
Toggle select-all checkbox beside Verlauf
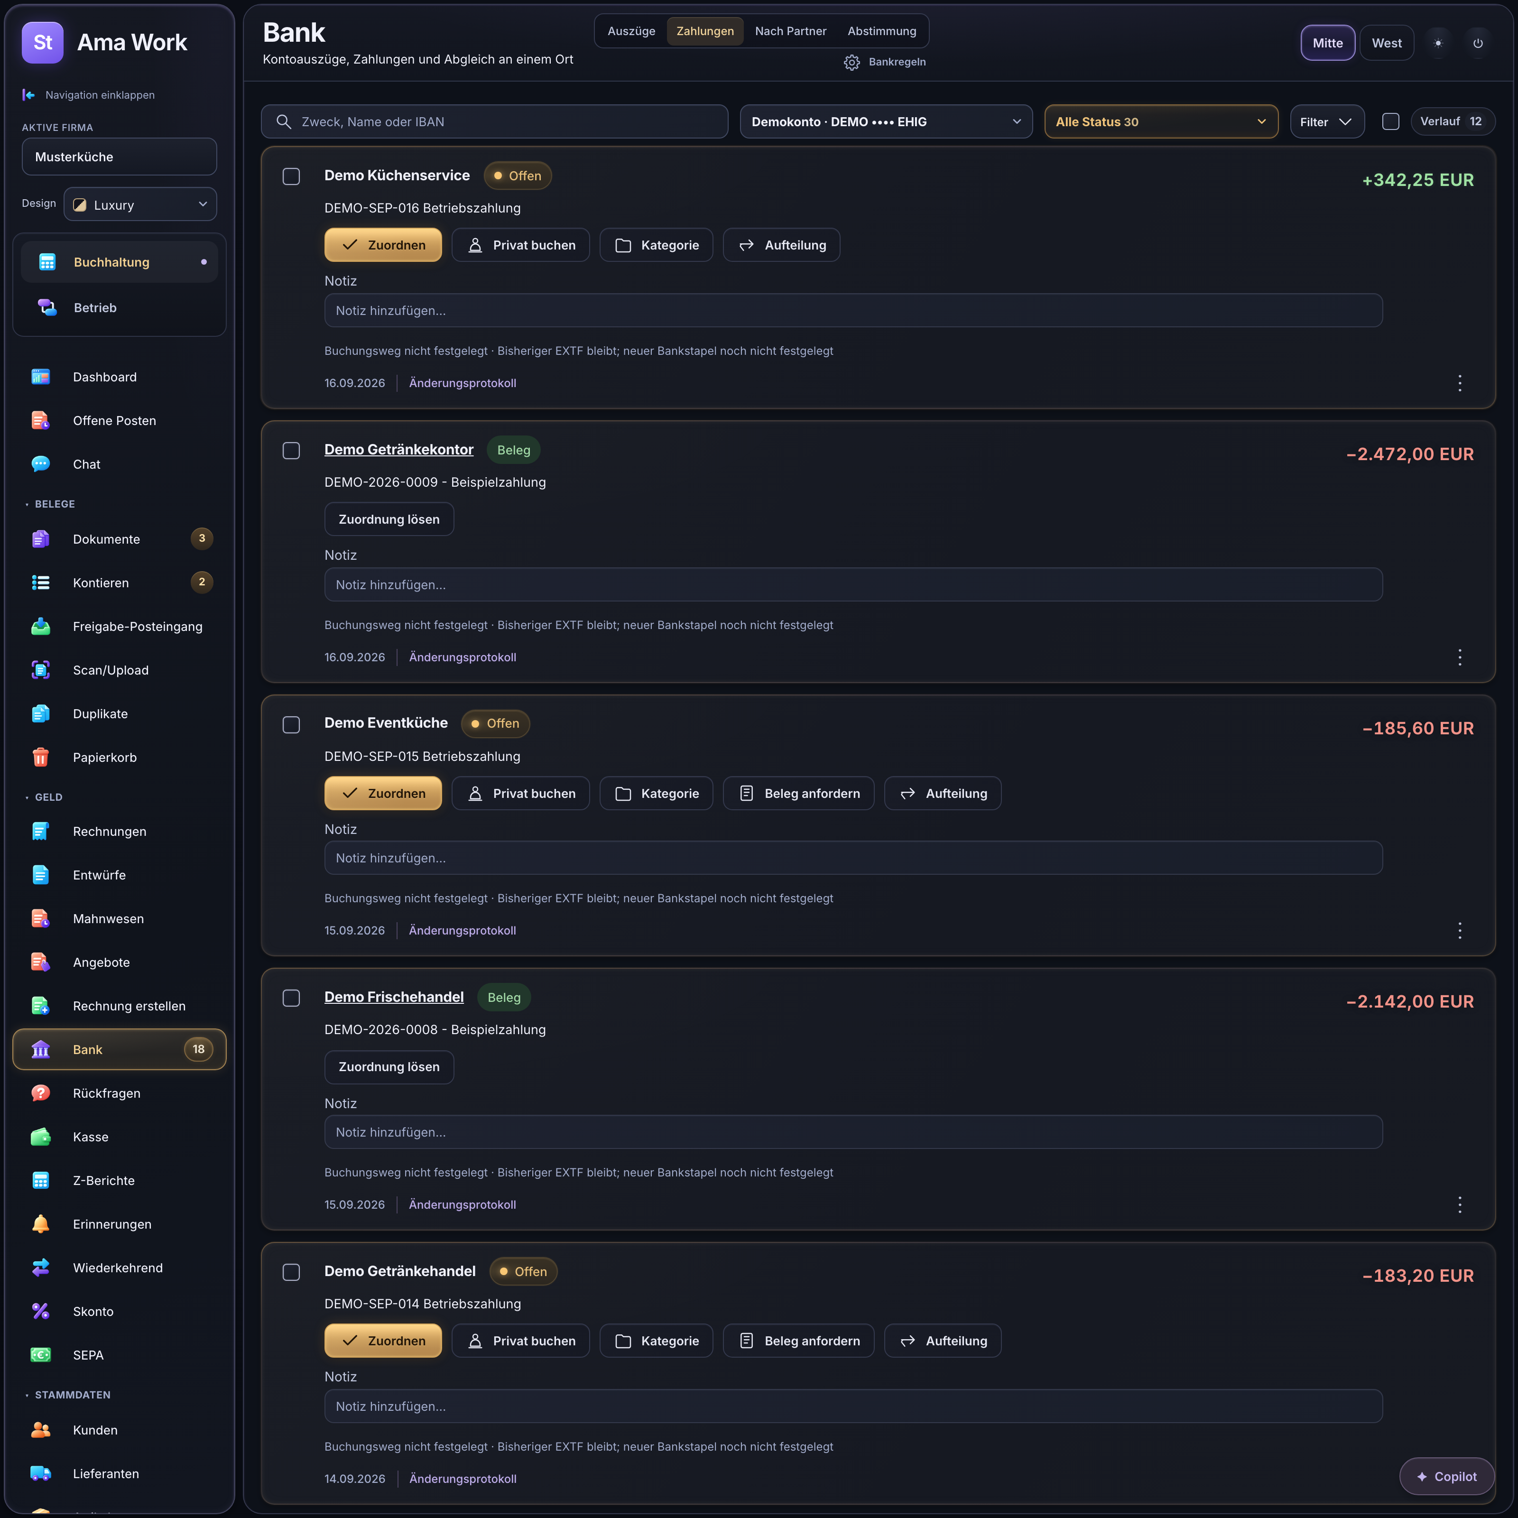1391,122
